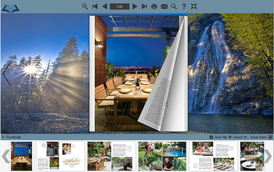Go to the next page arrow
The height and width of the screenshot is (172, 274).
pos(135,6)
